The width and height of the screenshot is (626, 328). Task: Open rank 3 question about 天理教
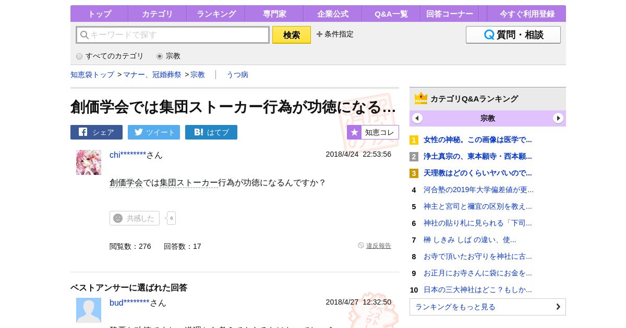478,173
